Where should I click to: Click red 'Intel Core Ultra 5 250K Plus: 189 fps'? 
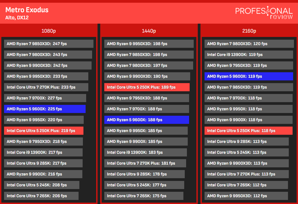click(147, 87)
